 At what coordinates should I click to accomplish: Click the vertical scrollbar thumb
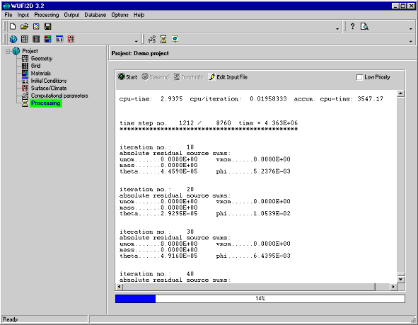click(401, 275)
